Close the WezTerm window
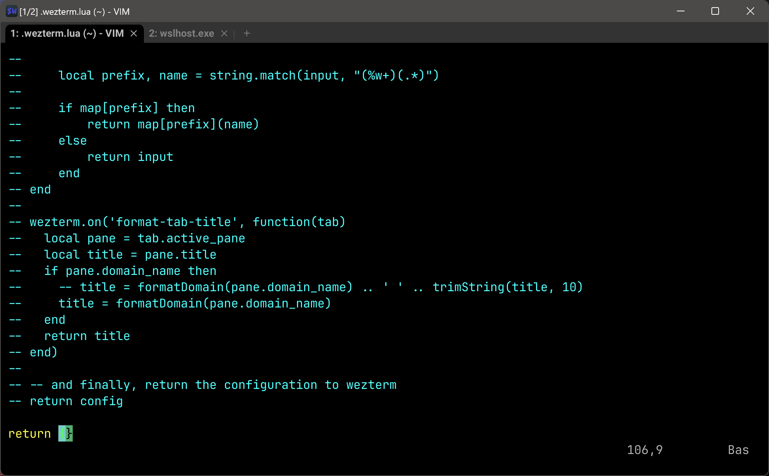769x476 pixels. tap(750, 11)
